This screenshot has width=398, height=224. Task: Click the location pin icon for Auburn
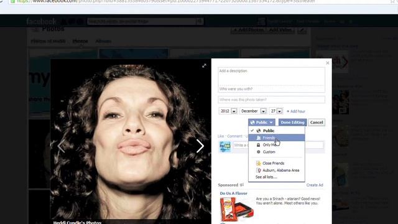click(259, 170)
